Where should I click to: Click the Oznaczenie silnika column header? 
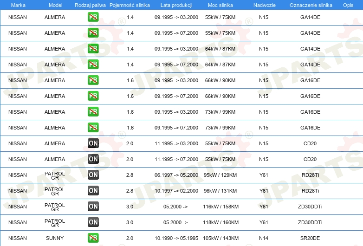[x=311, y=5]
